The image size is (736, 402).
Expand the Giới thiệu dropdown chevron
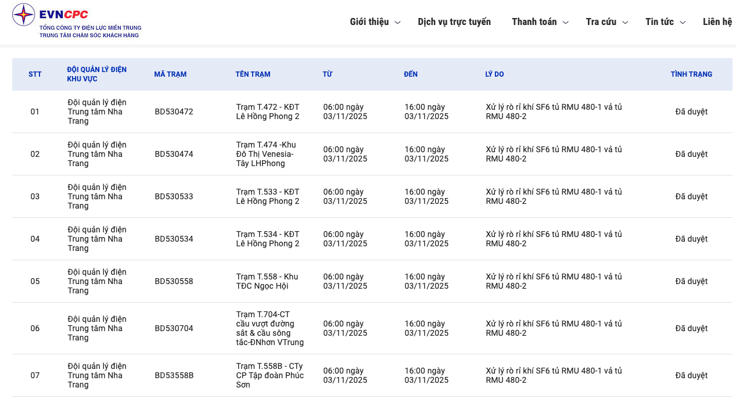tap(397, 23)
